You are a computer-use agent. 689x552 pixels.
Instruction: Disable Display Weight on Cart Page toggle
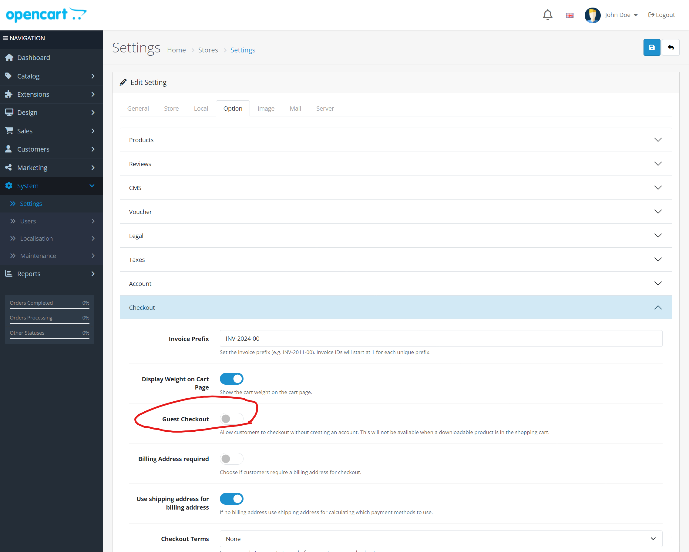coord(232,379)
